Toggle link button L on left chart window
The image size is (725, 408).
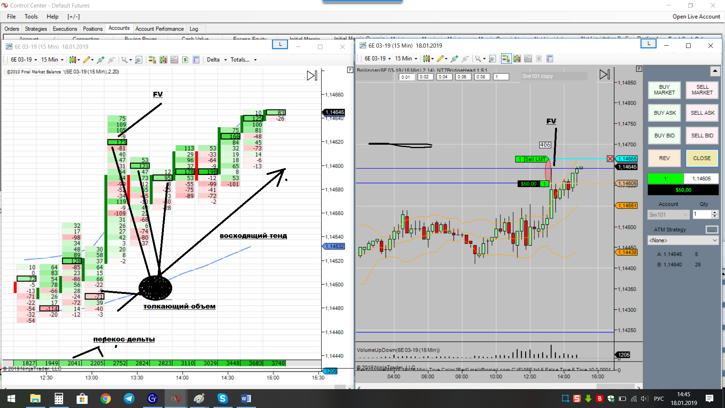[x=280, y=45]
